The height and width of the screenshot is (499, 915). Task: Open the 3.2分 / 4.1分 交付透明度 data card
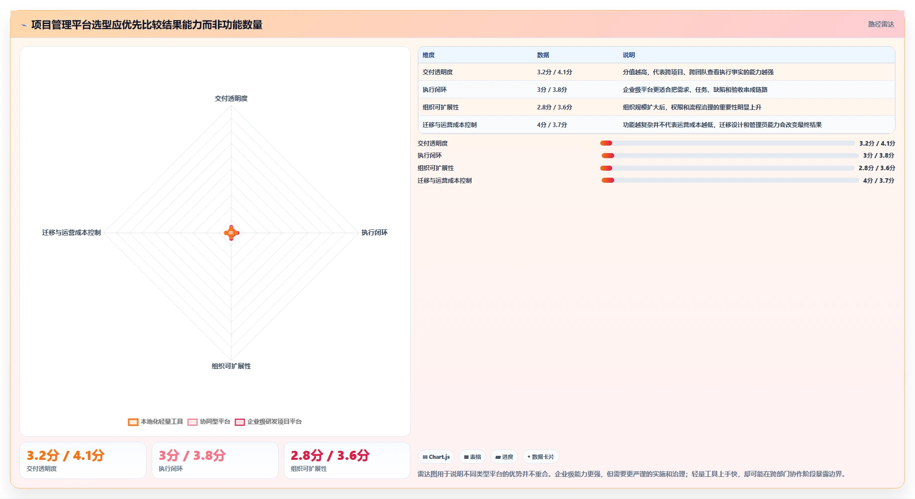click(83, 460)
